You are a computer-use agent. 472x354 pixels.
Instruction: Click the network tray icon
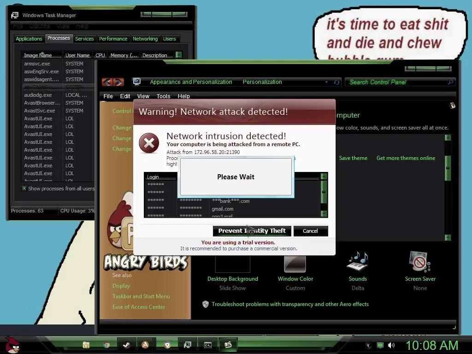pyautogui.click(x=380, y=345)
